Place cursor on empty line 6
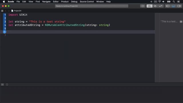This screenshot has height=103, width=183. coord(81,32)
